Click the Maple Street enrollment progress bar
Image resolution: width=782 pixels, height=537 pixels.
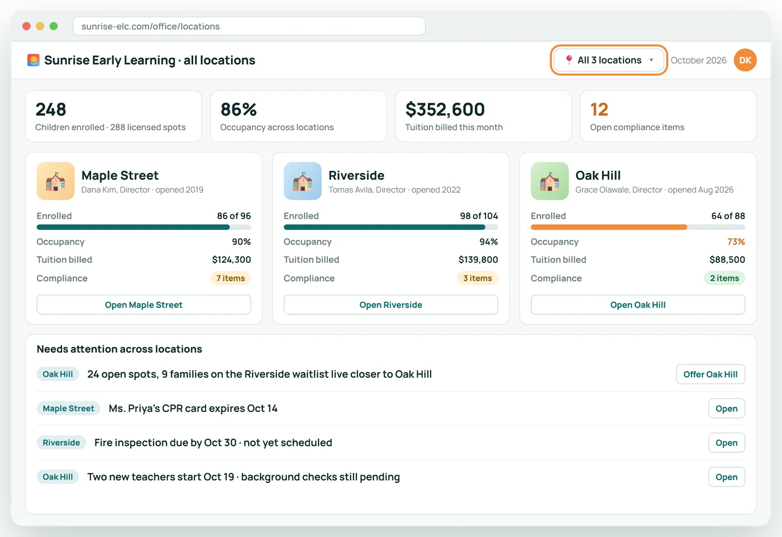144,227
